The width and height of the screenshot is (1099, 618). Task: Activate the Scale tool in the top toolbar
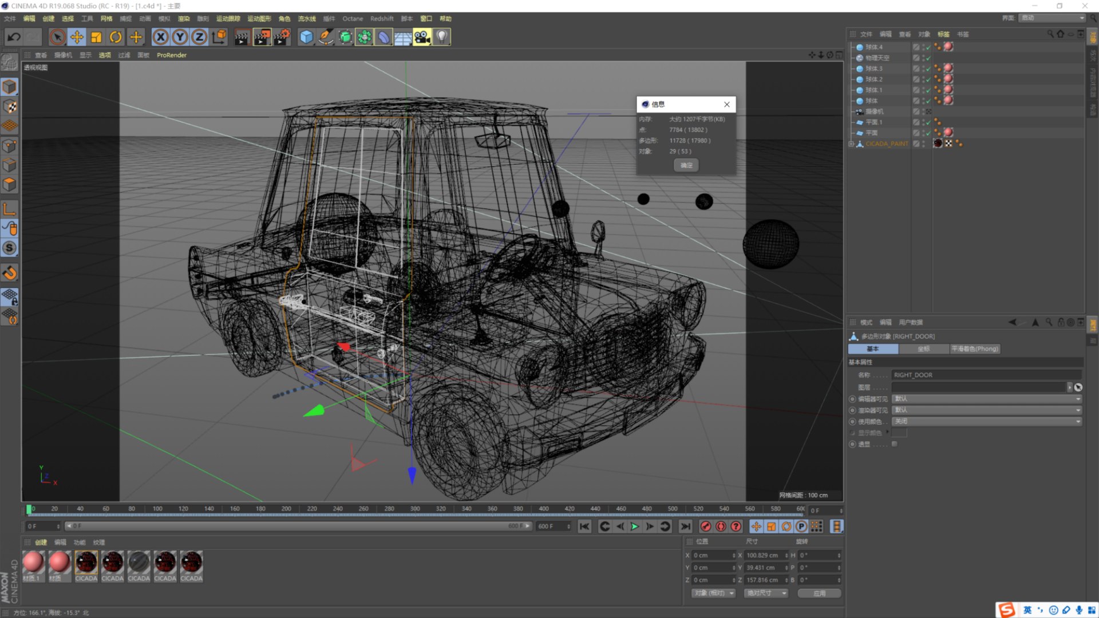[x=96, y=37]
